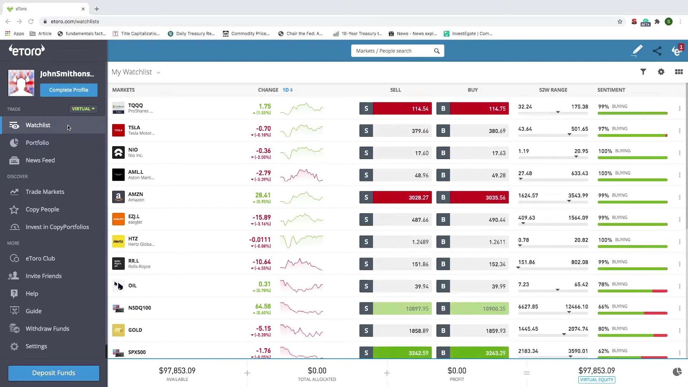Open Chrome extensions puzzle icon

pos(657,21)
